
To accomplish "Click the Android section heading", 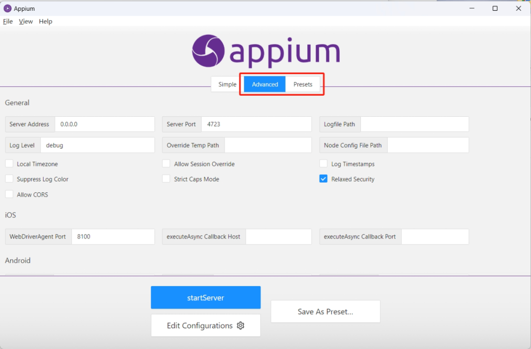I will pos(18,260).
